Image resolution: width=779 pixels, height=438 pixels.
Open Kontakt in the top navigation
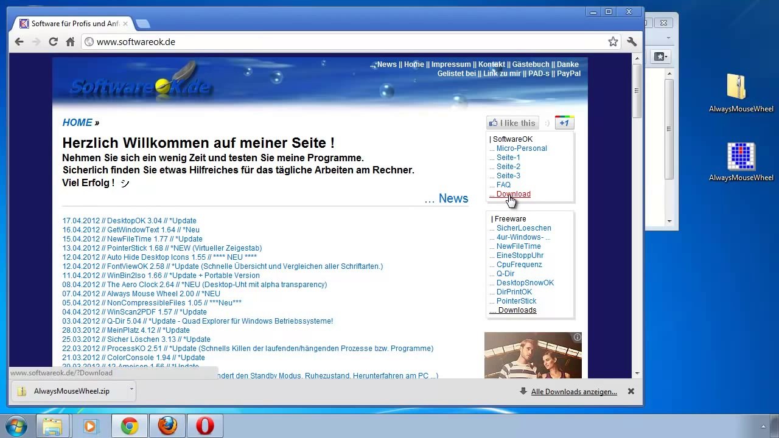click(x=491, y=64)
